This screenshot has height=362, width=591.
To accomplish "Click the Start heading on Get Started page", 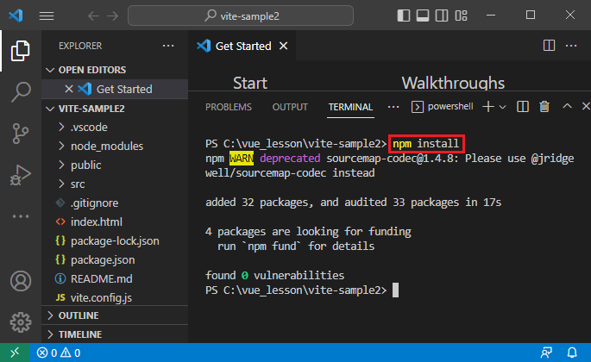I will pos(250,83).
